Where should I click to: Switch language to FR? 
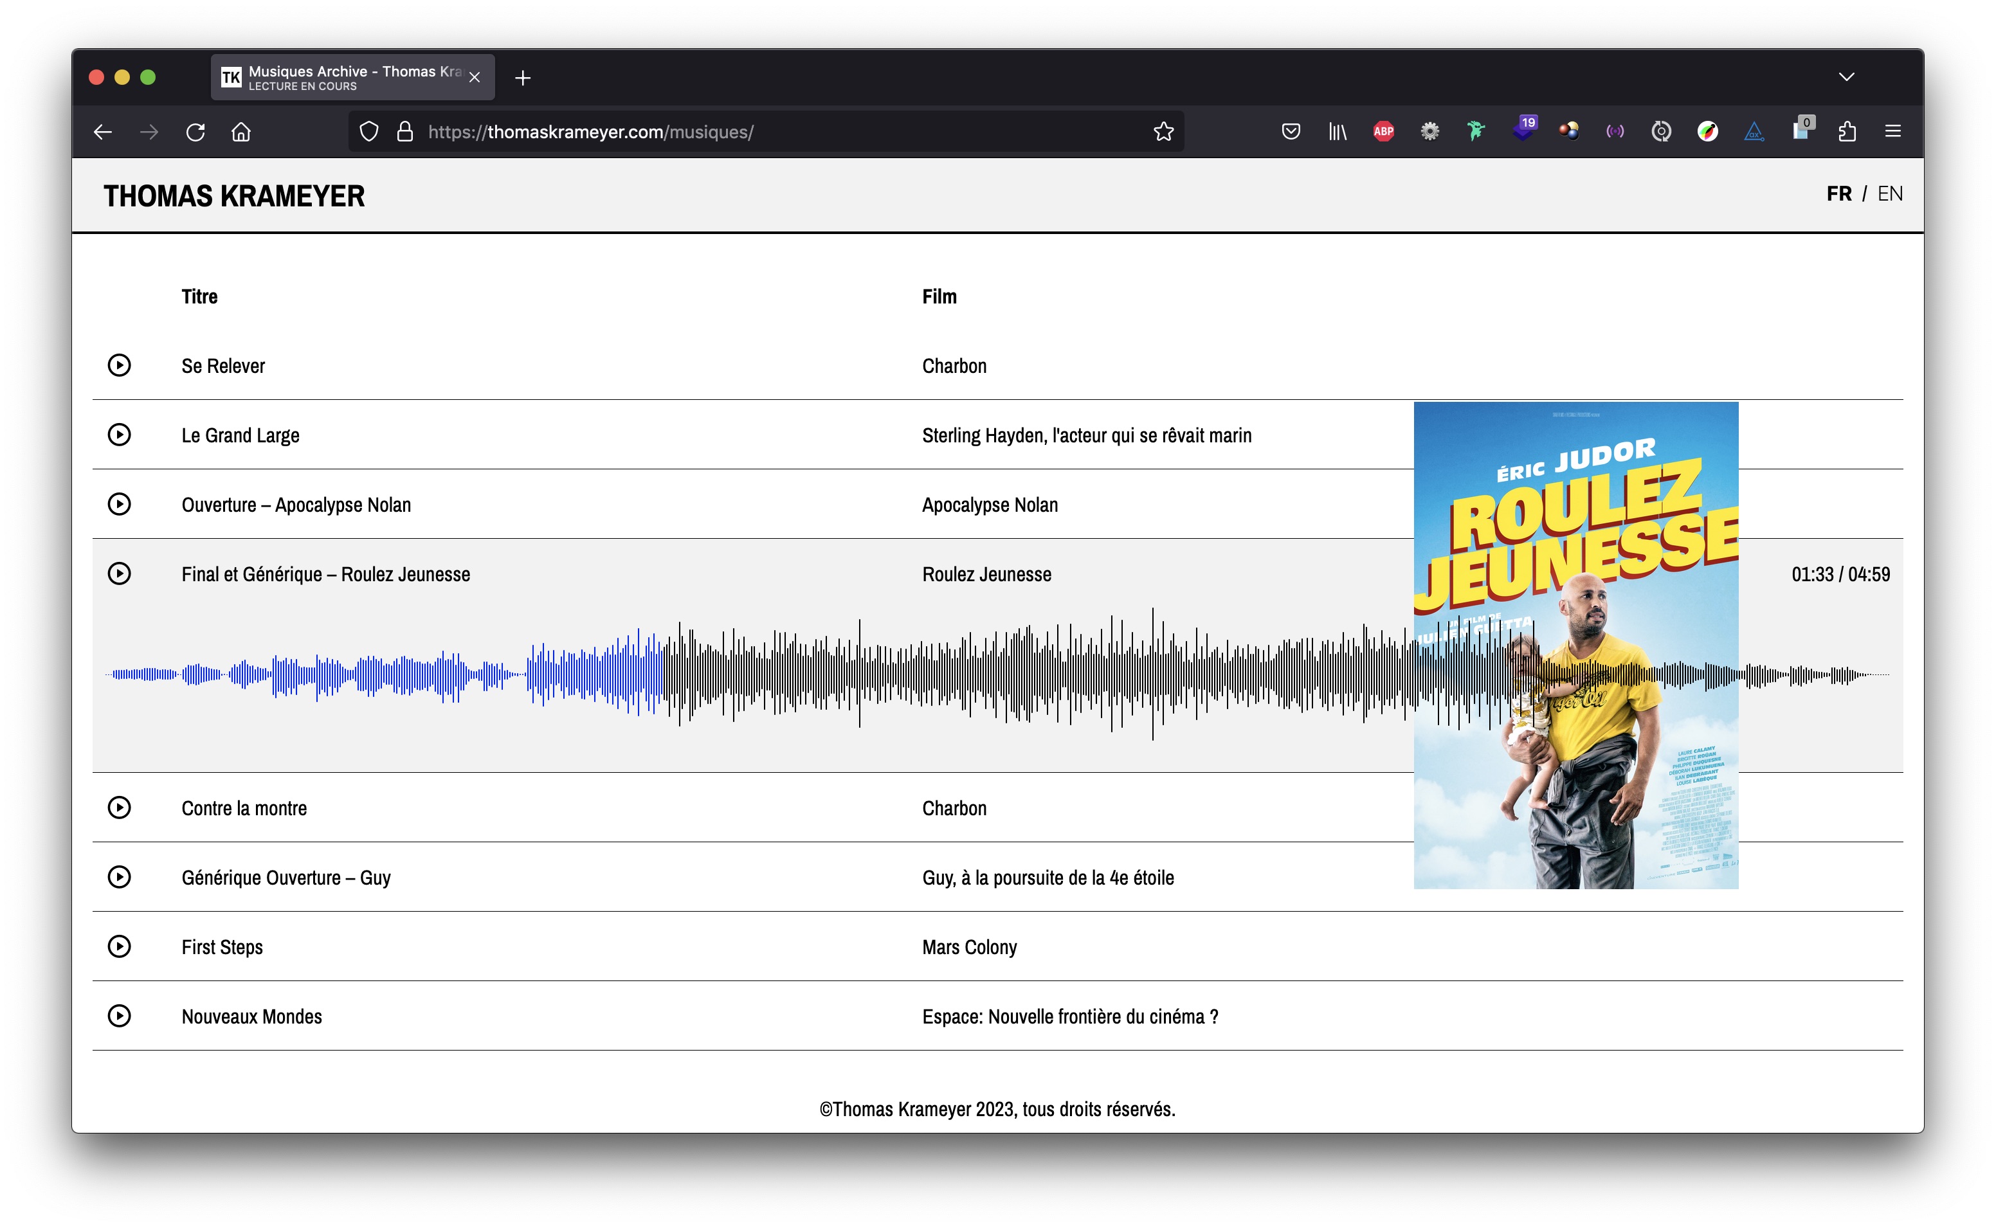[x=1839, y=194]
